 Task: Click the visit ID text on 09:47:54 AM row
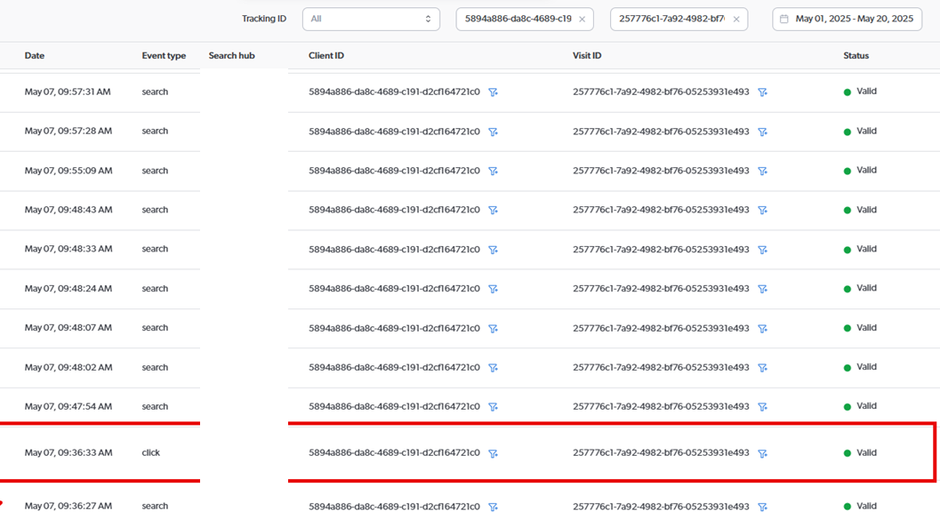tap(661, 407)
